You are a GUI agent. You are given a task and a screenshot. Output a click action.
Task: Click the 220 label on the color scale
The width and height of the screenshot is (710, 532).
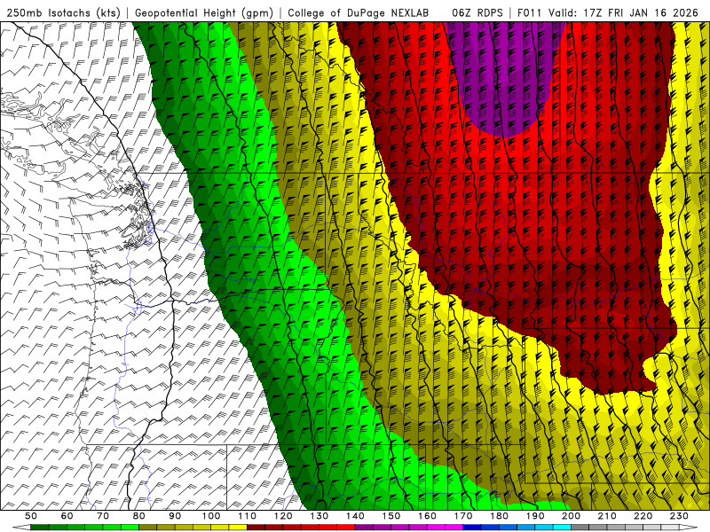click(643, 516)
